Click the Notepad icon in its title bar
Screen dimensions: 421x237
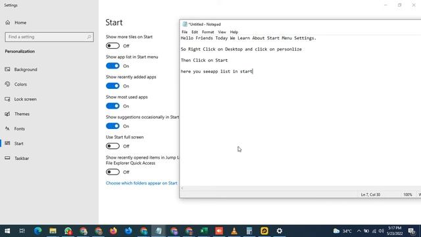coord(185,24)
